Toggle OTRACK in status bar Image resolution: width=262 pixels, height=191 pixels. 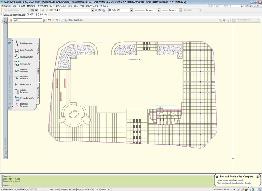tap(89, 189)
